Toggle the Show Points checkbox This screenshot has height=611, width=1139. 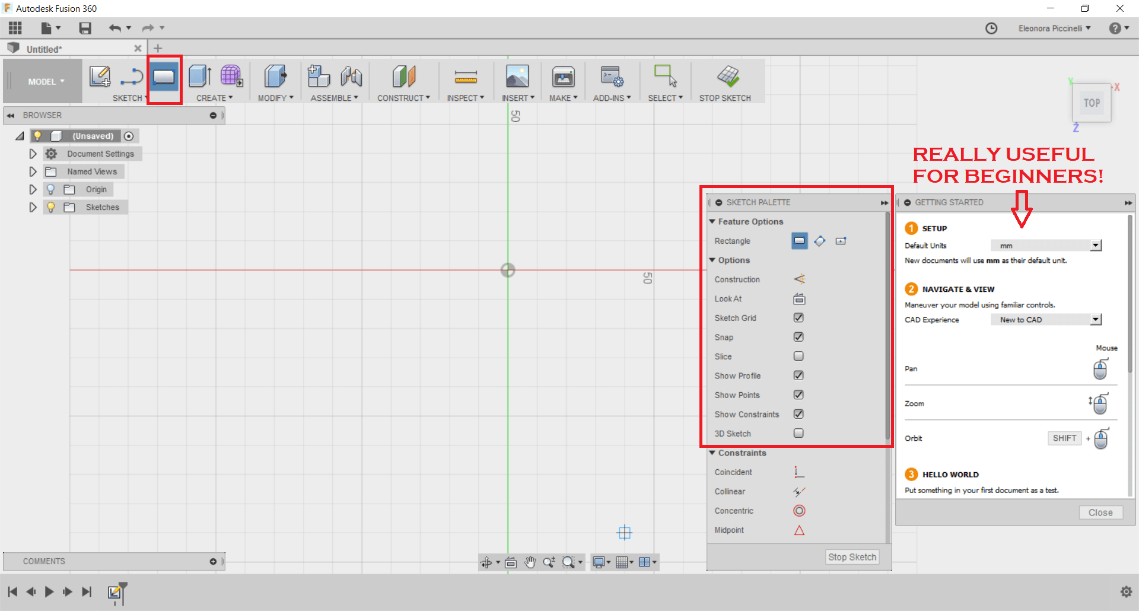[798, 394]
